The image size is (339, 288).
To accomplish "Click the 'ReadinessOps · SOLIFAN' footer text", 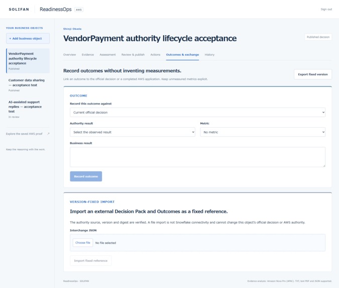I will tap(76, 281).
